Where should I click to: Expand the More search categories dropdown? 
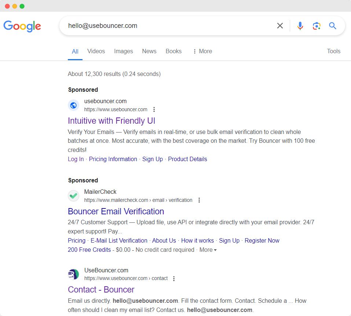click(x=202, y=51)
